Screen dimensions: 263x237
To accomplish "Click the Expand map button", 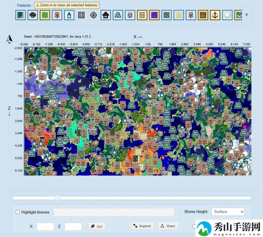I will (142, 226).
